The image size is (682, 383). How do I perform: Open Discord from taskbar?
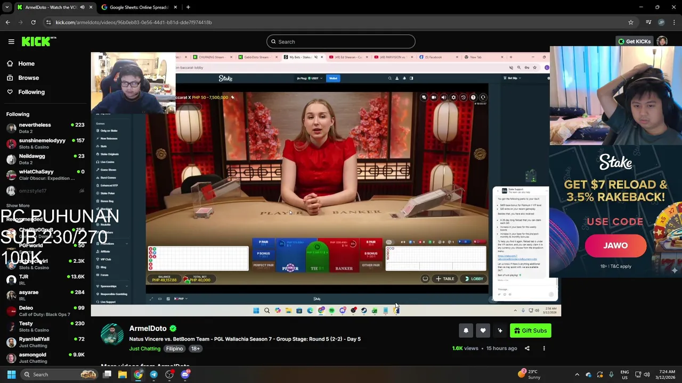[185, 374]
